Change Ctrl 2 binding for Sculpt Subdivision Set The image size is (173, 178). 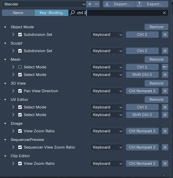tap(142, 51)
